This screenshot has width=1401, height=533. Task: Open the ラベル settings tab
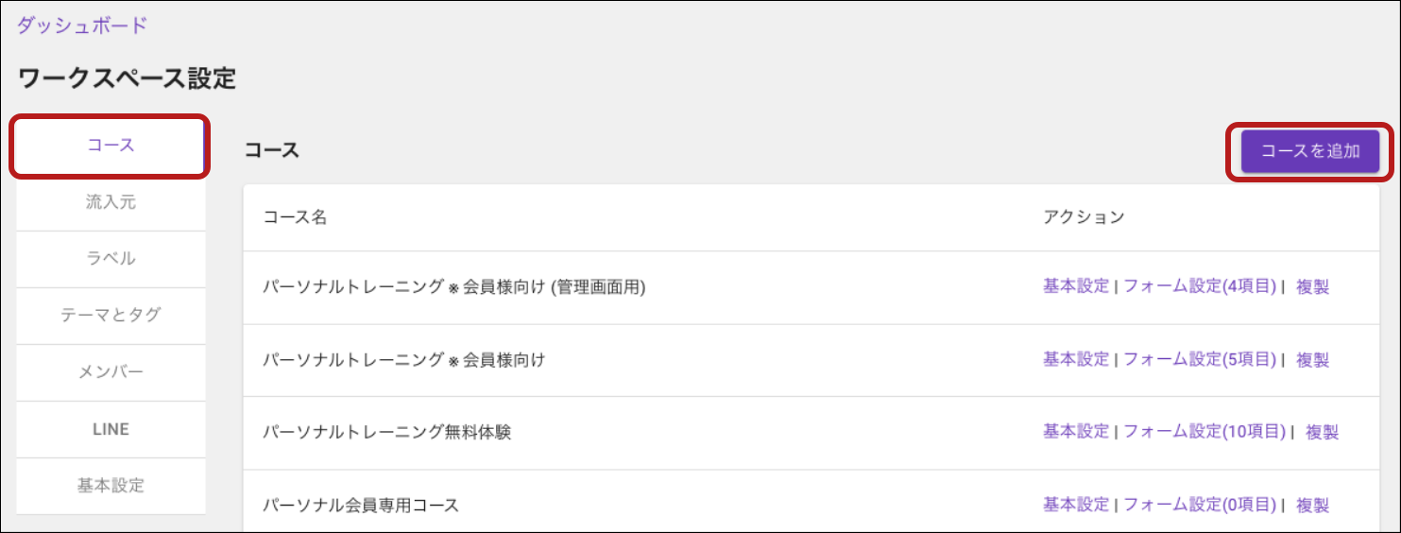(111, 259)
